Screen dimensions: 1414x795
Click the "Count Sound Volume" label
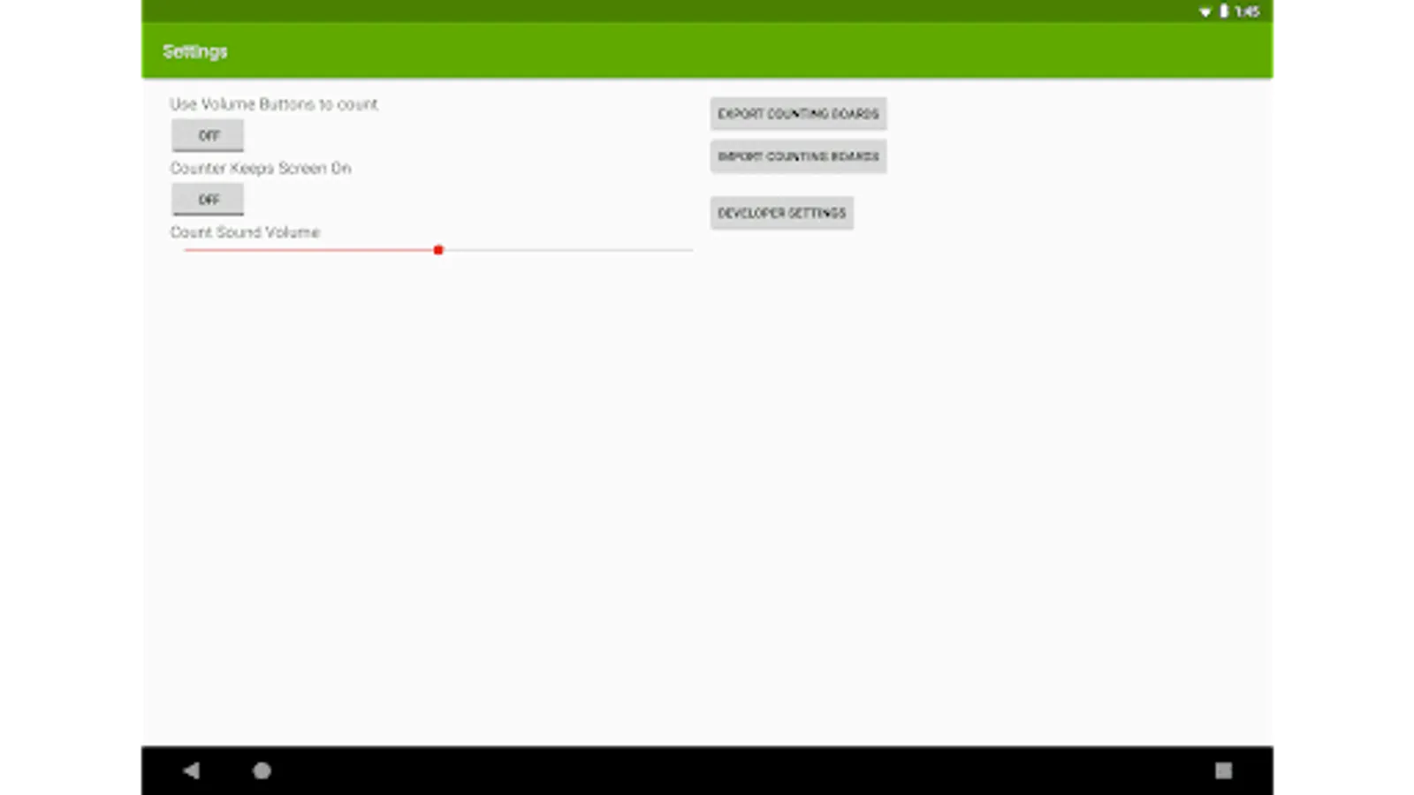(245, 232)
